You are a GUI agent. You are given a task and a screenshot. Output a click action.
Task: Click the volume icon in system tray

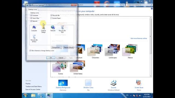coord(140,96)
